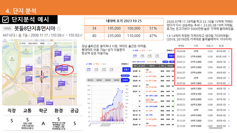Screen dimensions: 237x133
Task: Toggle the 전세 checkbox above the transaction table
Action: point(142,51)
